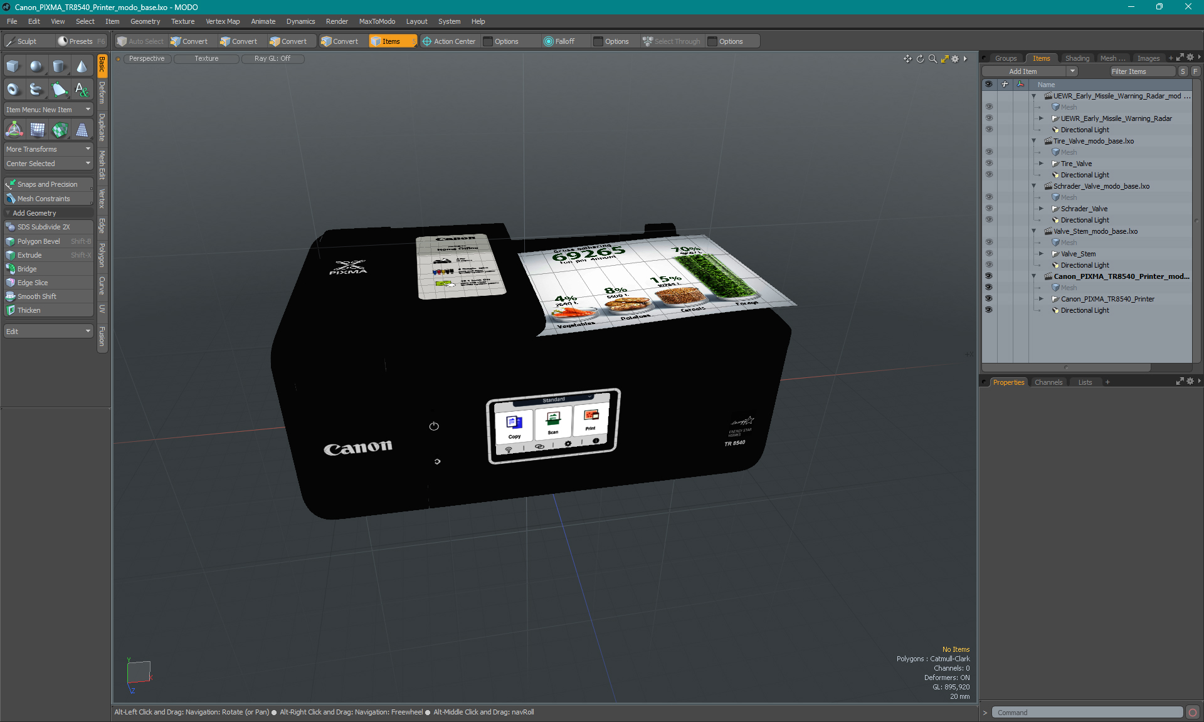Open the More Transforms dropdown
Screen dimensions: 1204x722
coord(48,149)
